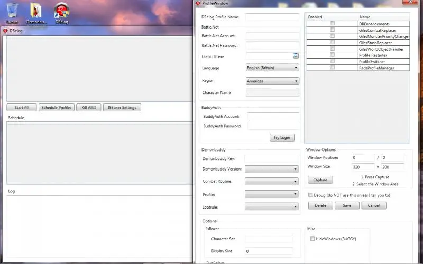Click the Schedule list in DRelog
The image size is (423, 264).
pyautogui.click(x=99, y=153)
